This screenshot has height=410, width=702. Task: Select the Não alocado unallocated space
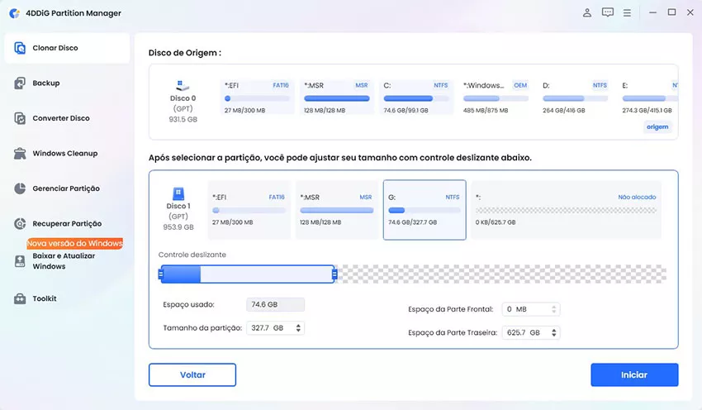coord(566,210)
